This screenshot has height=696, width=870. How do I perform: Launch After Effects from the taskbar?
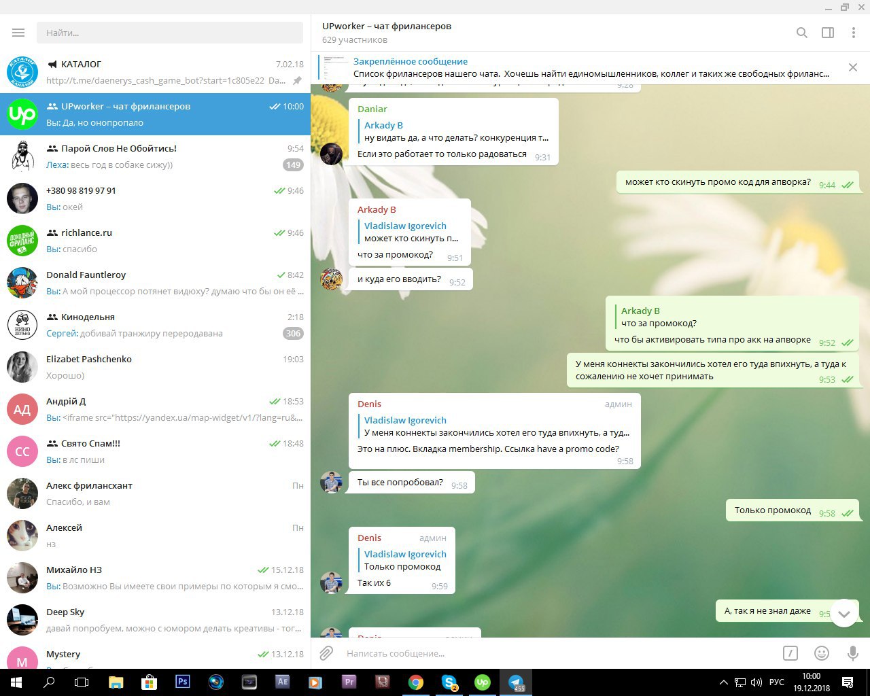pos(282,682)
